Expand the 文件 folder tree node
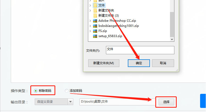Viewport: 206px width, 112px height. pyautogui.click(x=90, y=5)
